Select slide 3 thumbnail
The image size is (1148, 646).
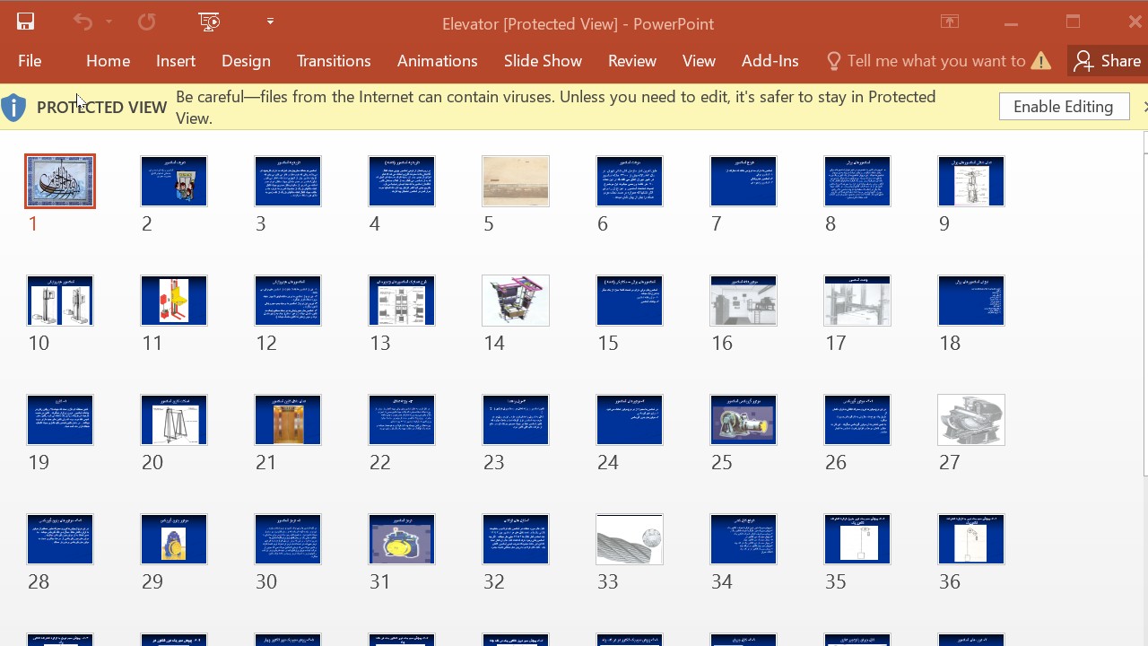(x=288, y=181)
